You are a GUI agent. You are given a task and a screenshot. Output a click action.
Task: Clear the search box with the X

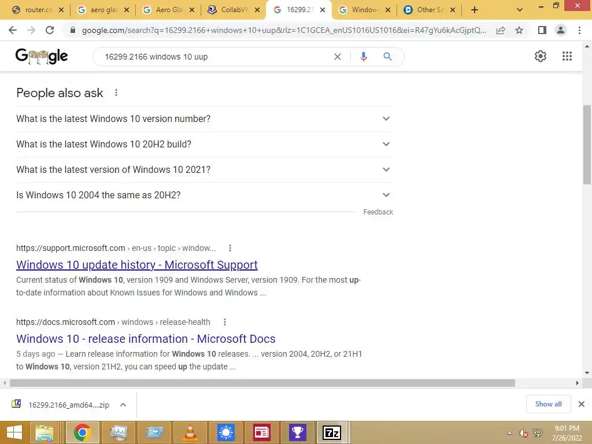point(338,57)
